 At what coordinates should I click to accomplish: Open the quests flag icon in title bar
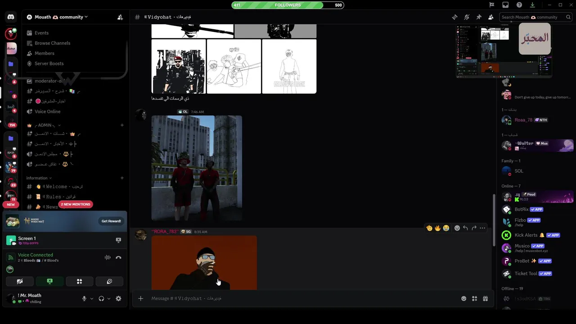point(492,5)
